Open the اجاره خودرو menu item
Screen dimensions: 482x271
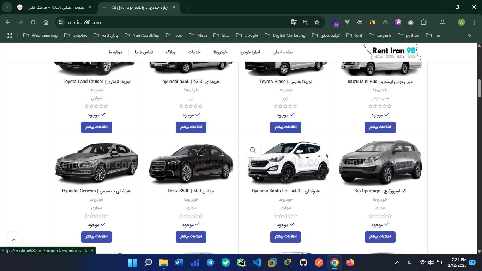click(250, 52)
